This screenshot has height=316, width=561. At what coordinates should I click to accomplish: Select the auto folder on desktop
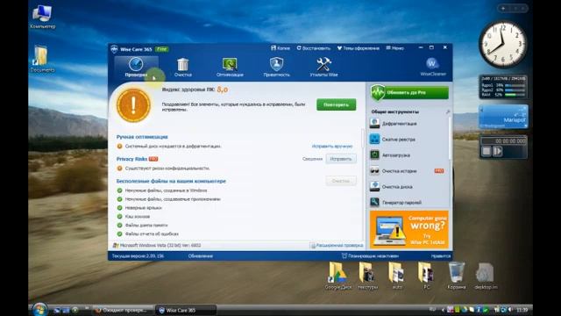click(397, 276)
